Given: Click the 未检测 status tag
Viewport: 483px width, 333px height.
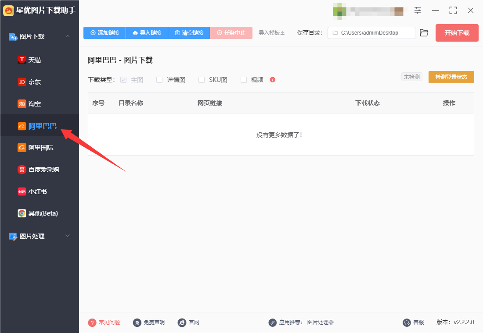Looking at the screenshot, I should [411, 77].
